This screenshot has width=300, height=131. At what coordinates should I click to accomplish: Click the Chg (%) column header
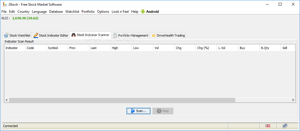pyautogui.click(x=206, y=48)
